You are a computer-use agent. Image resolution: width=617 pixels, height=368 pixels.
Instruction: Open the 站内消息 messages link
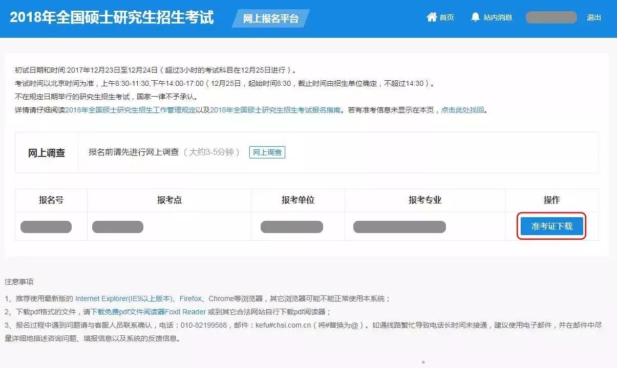coord(498,17)
